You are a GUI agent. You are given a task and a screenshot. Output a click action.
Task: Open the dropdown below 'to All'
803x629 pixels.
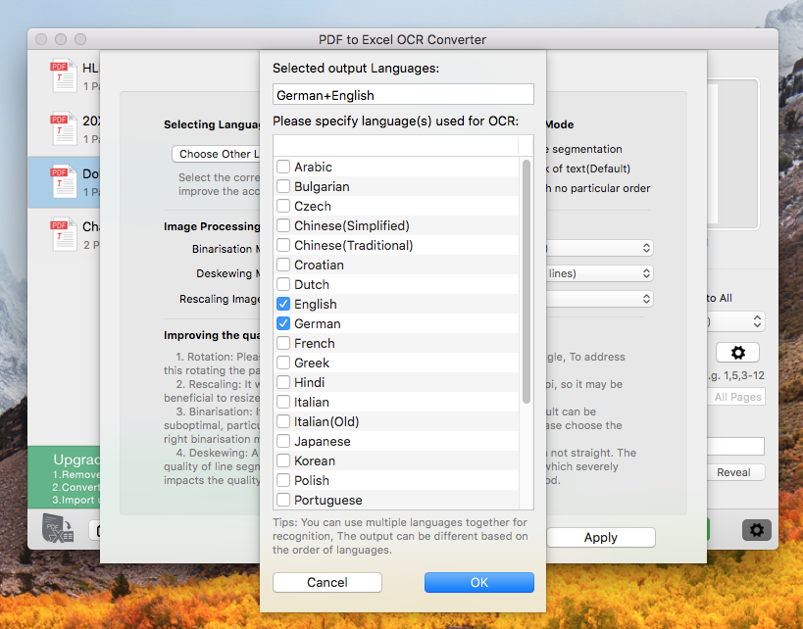(736, 321)
